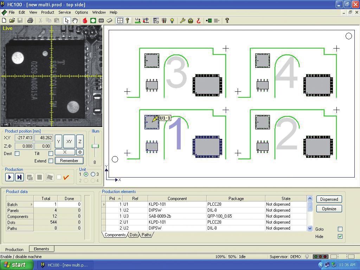Expand the Batch row arrow

(x=32, y=204)
